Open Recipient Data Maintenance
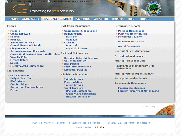Viewport: 181px width, 136px height. pos(81,58)
